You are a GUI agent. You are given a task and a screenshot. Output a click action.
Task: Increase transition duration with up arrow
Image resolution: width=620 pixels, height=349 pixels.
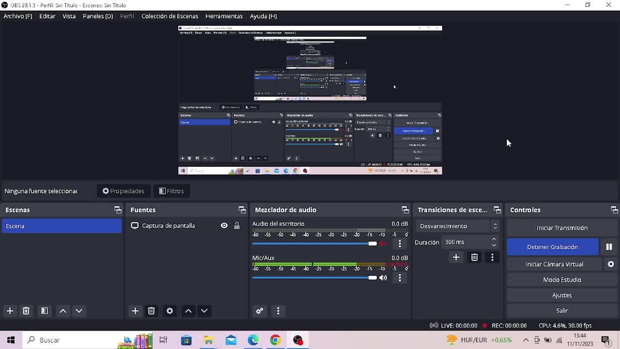[494, 239]
